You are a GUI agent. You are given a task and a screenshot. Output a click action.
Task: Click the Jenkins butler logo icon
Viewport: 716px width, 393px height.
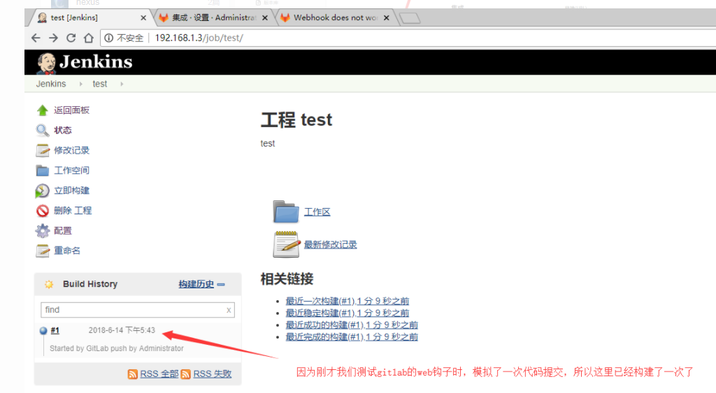click(46, 63)
